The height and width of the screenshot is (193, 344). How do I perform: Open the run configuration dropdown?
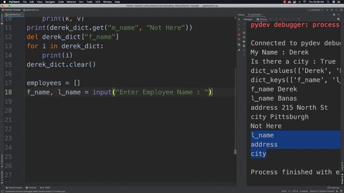[x=316, y=10]
